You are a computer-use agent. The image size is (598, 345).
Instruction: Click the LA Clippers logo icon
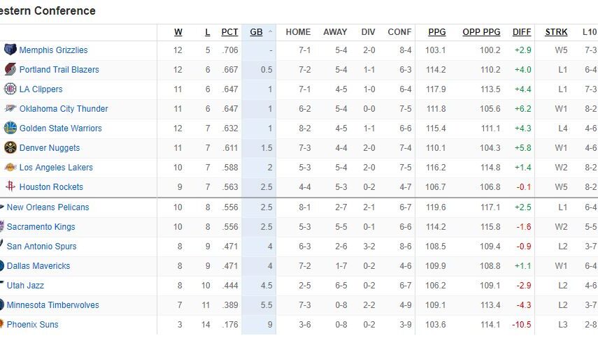point(10,89)
